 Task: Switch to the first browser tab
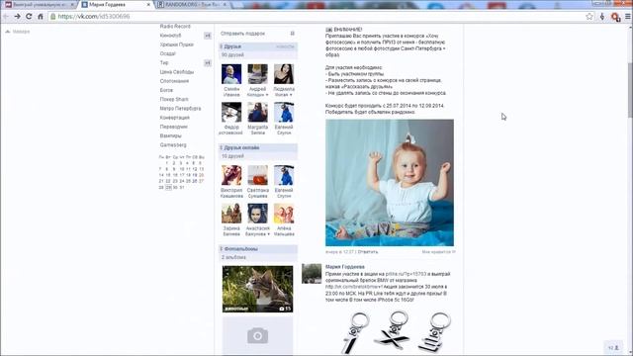click(x=39, y=4)
